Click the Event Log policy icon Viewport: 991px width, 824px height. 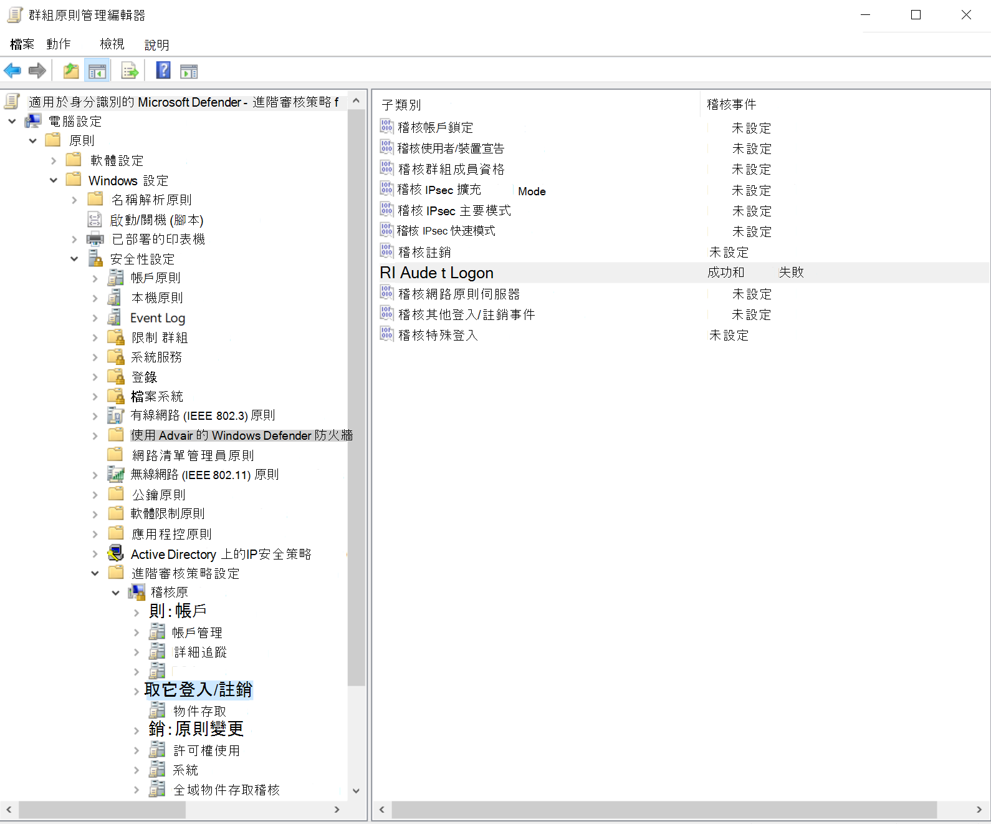[115, 317]
